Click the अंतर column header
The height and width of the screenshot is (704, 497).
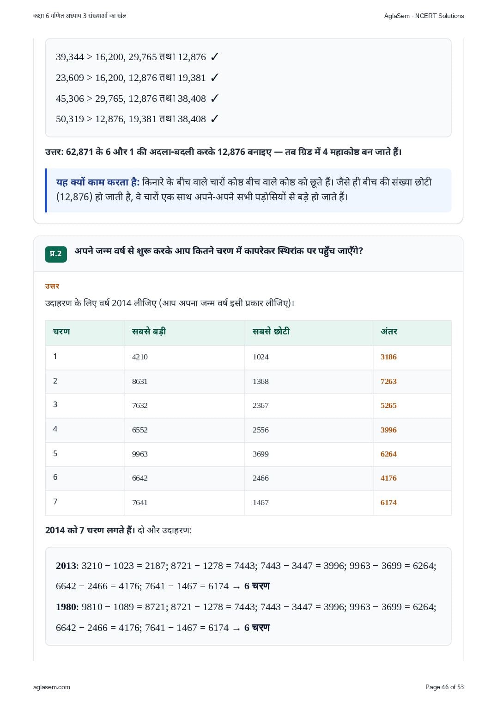click(389, 332)
